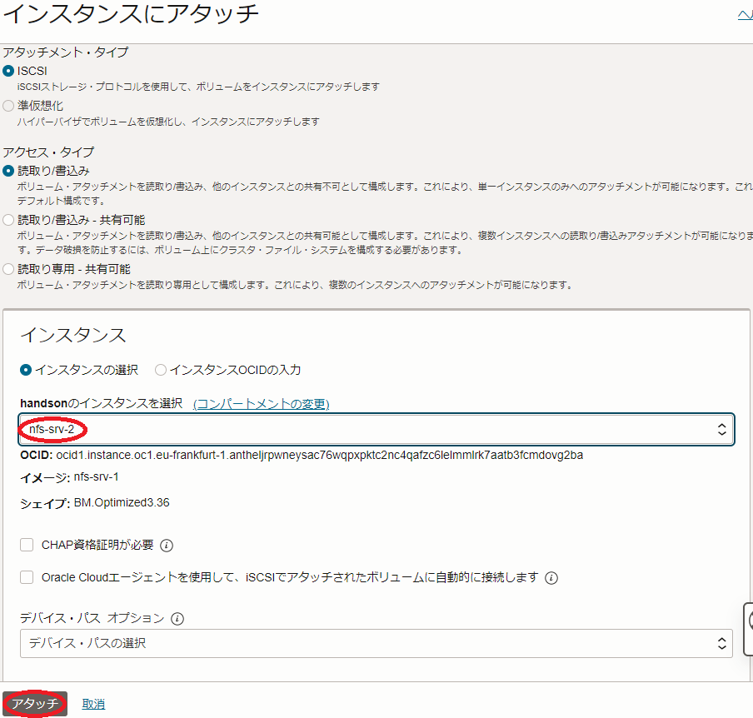Switch to インスタンスOCIDの入力 option
Image resolution: width=753 pixels, height=718 pixels.
coord(161,370)
